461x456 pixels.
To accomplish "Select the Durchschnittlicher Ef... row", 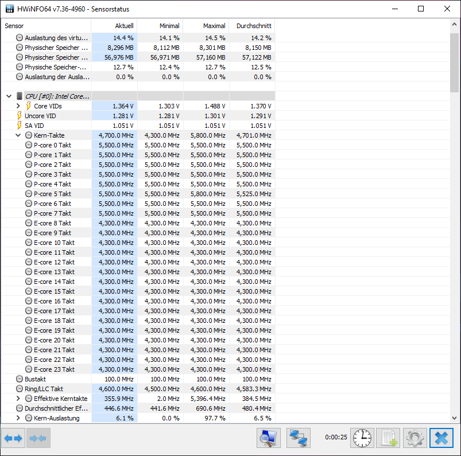I will point(138,408).
